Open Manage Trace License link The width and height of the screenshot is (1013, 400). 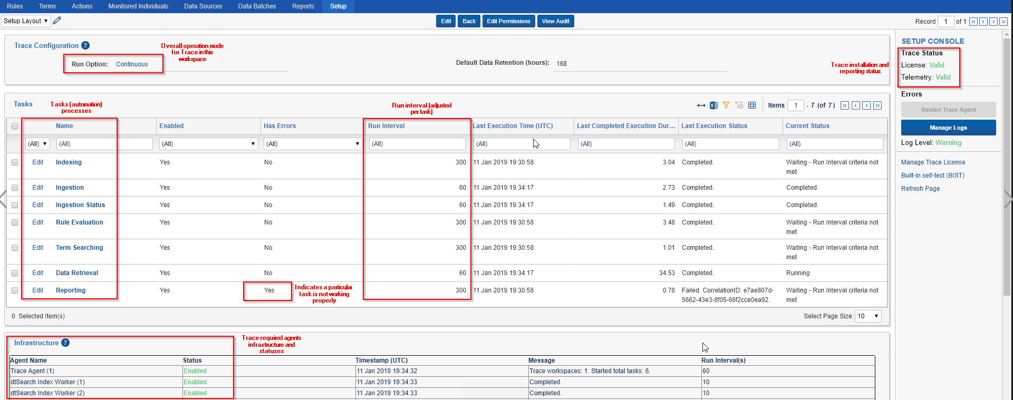pos(933,162)
